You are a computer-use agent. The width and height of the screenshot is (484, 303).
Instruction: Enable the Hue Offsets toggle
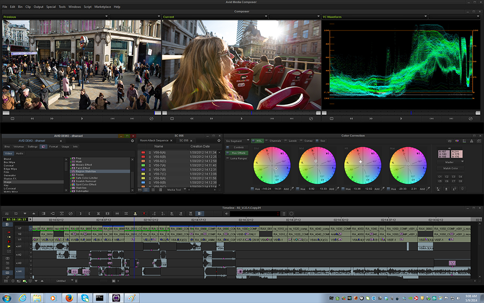coord(227,153)
